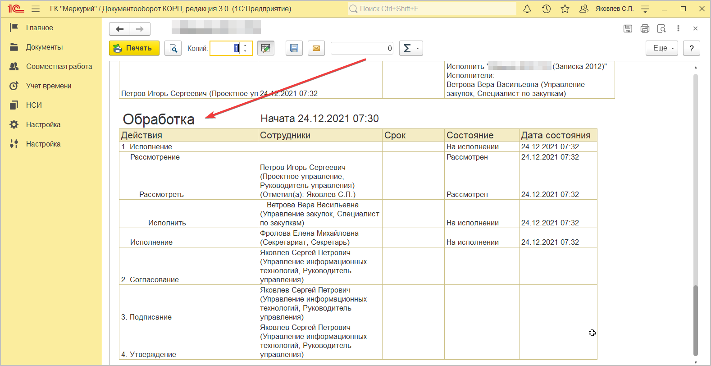This screenshot has height=366, width=711.
Task: Click the print preview magnifier icon
Action: pyautogui.click(x=173, y=48)
